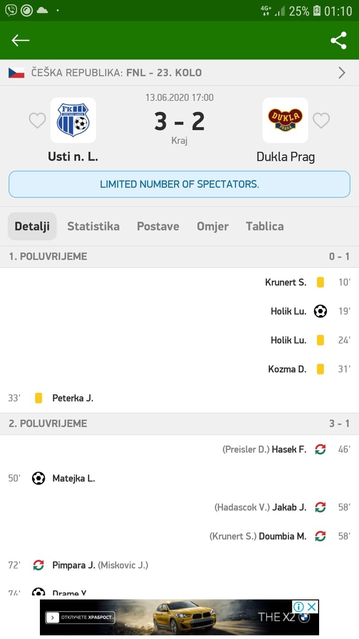Image resolution: width=359 pixels, height=639 pixels.
Task: Favorite Usti n. L. with heart
Action: [x=37, y=120]
